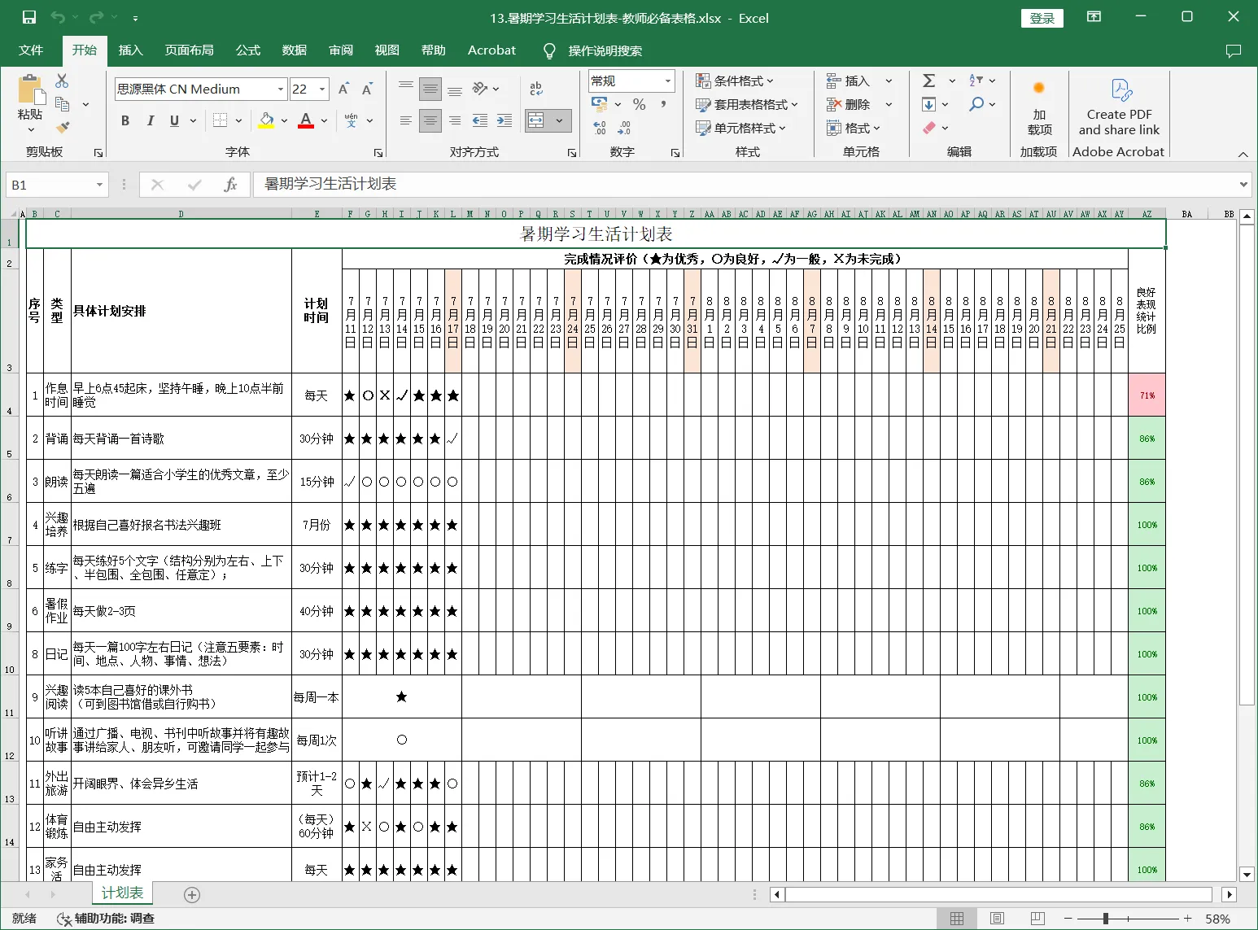Screen dimensions: 1258x930
Task: Click the wrap text icon
Action: point(536,89)
